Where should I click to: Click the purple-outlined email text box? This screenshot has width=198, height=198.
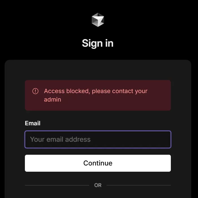(98, 139)
